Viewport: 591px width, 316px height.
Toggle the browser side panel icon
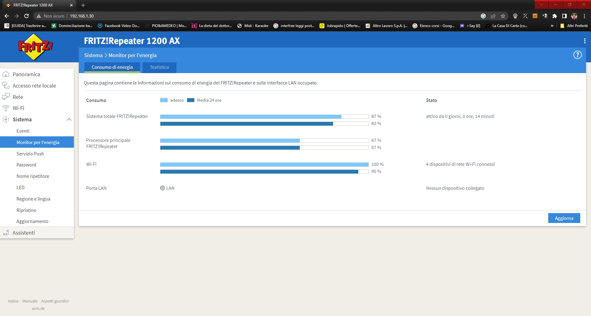[x=565, y=16]
